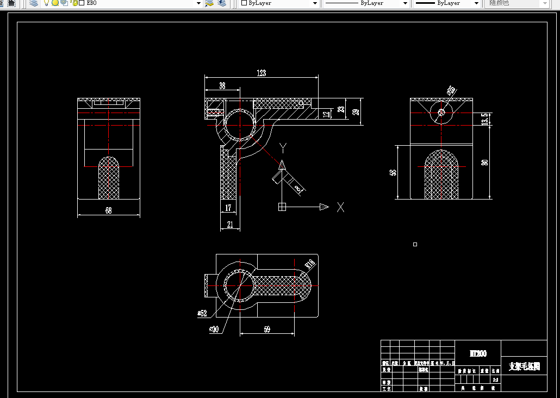Image resolution: width=560 pixels, height=398 pixels.
Task: Expand the lineweight ByLayer dropdown arrow
Action: (476, 3)
